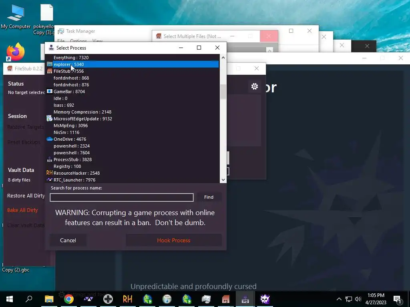
Task: Maximize the Select Process window
Action: [x=199, y=48]
